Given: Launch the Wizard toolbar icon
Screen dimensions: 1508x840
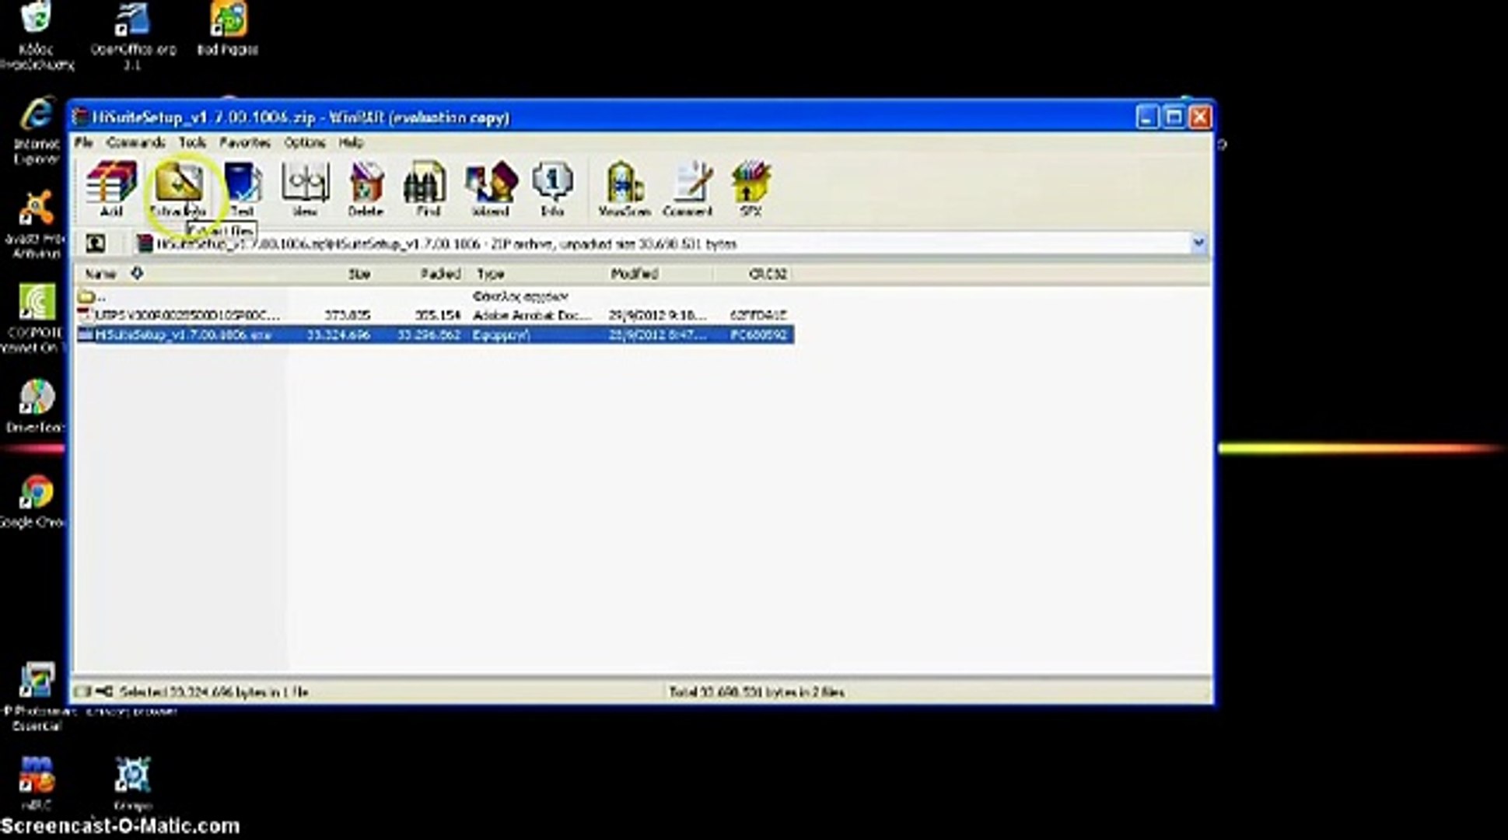Looking at the screenshot, I should pyautogui.click(x=490, y=188).
